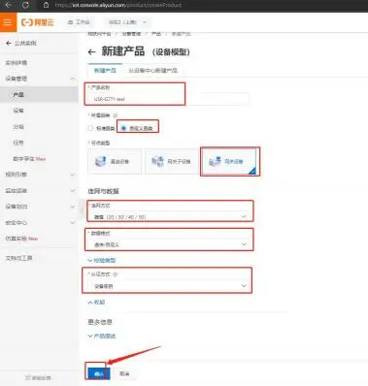This screenshot has width=368, height=386.
Task: Open the 工作台 link in the header
Action: click(79, 22)
